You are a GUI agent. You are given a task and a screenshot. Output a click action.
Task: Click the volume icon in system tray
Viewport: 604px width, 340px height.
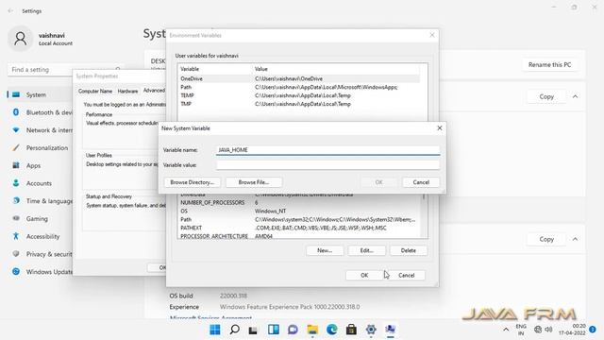click(x=548, y=330)
